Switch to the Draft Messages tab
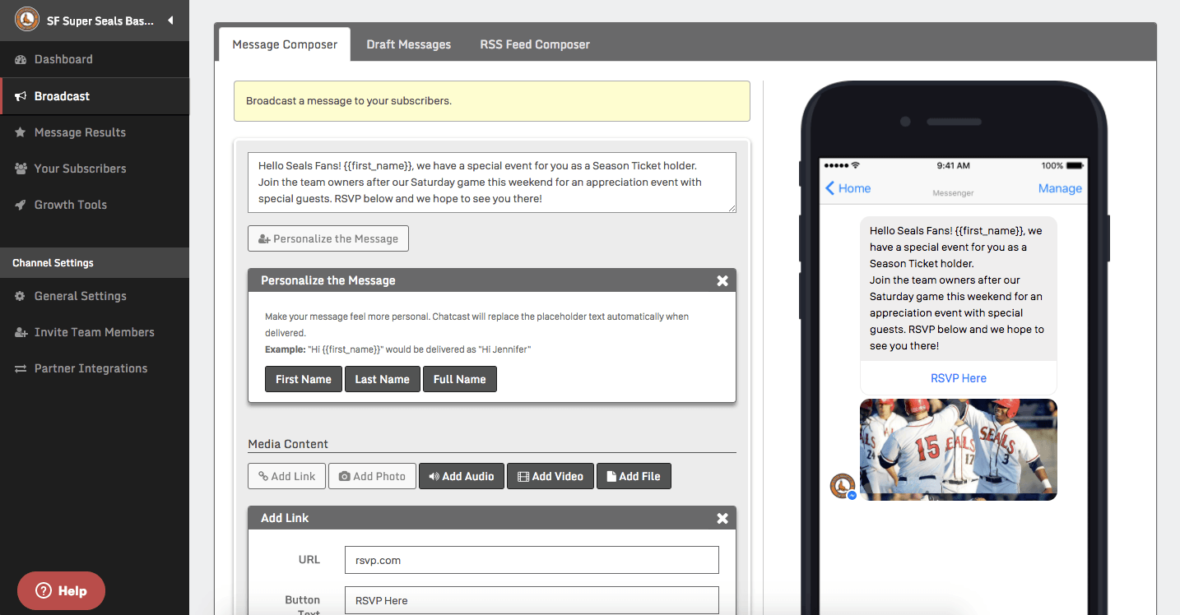The height and width of the screenshot is (615, 1180). point(408,44)
